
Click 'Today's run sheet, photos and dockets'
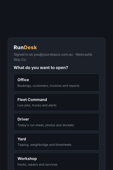click(x=46, y=125)
